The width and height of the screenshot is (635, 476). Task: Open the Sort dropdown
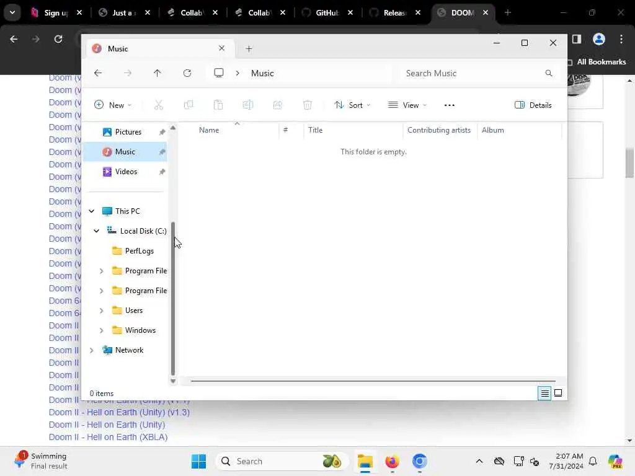(x=352, y=105)
